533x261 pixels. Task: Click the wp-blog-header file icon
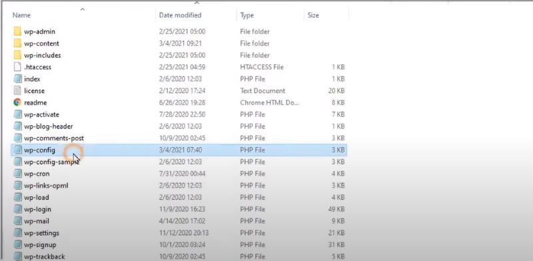click(x=17, y=126)
